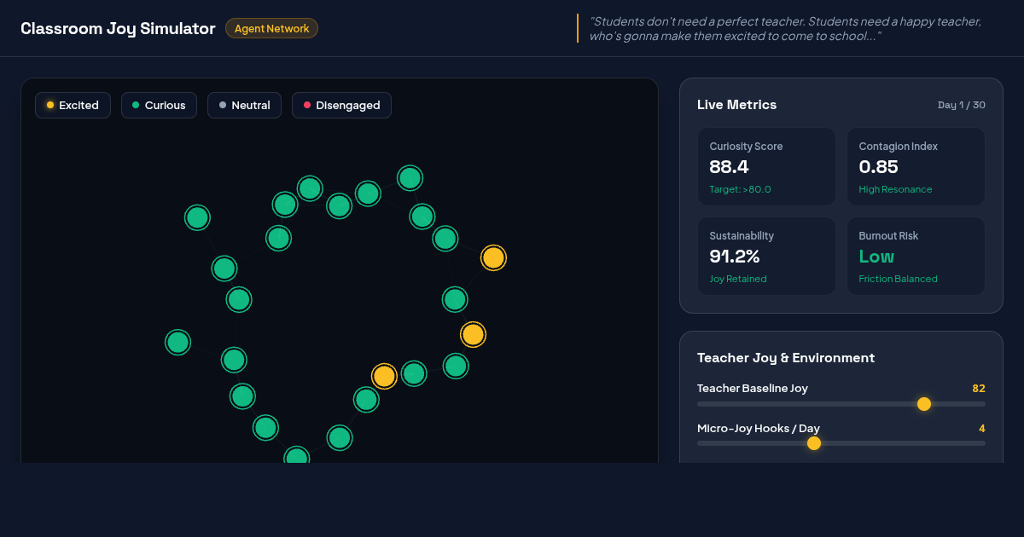Select the leftmost green student node
This screenshot has width=1024, height=537.
177,343
